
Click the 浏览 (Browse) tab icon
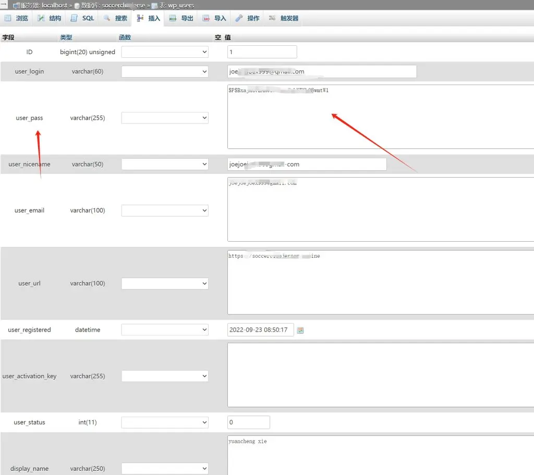coord(8,18)
